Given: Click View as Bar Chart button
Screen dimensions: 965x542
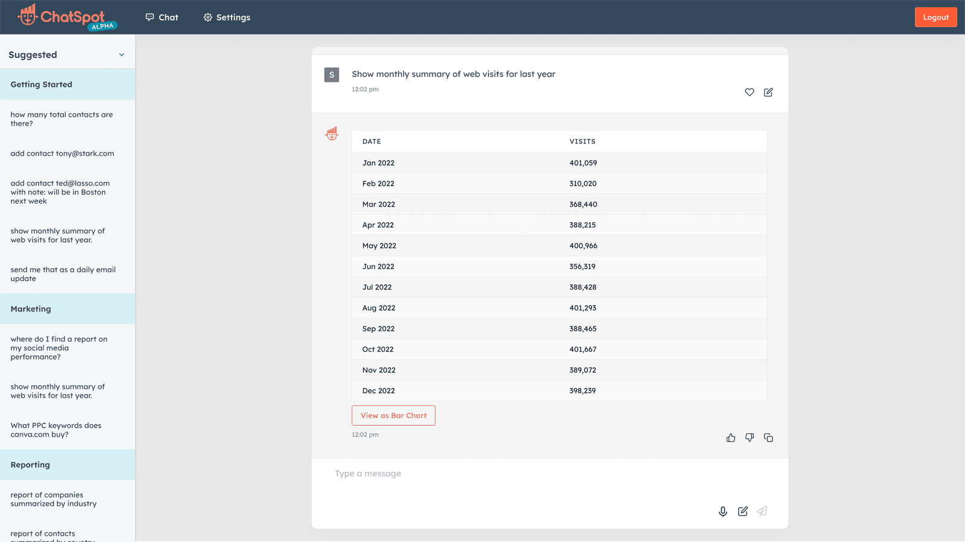Looking at the screenshot, I should point(393,416).
